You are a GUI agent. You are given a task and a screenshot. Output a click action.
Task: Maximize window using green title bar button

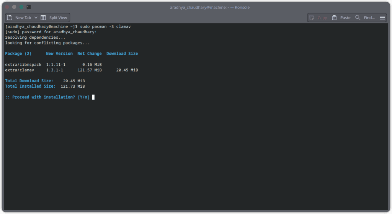[21, 7]
